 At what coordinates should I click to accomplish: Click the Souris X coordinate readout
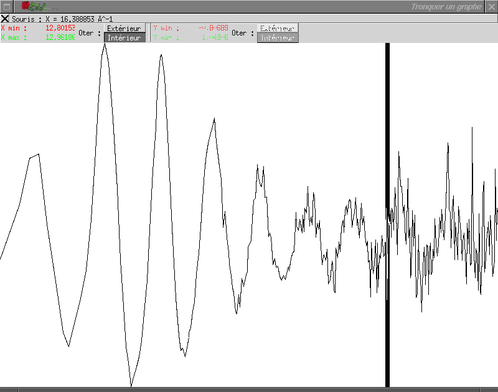click(62, 19)
